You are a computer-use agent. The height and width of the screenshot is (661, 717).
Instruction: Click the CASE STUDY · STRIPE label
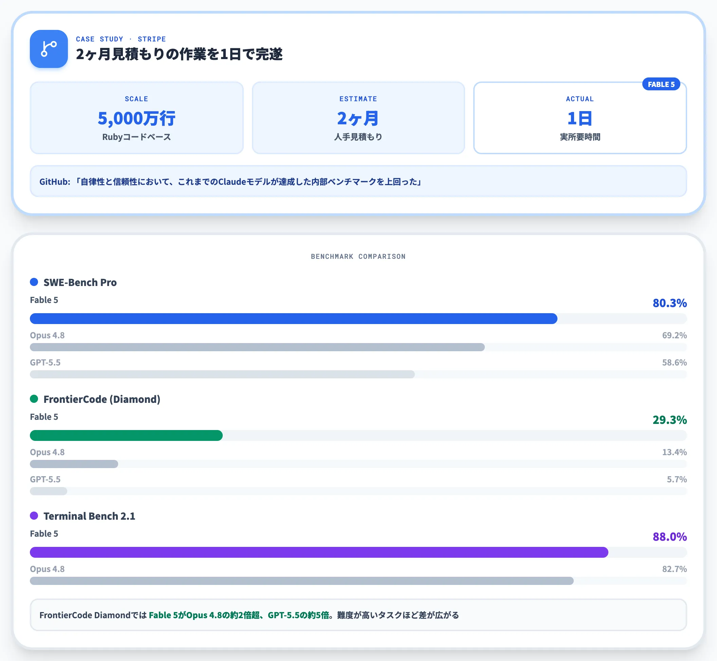point(121,39)
